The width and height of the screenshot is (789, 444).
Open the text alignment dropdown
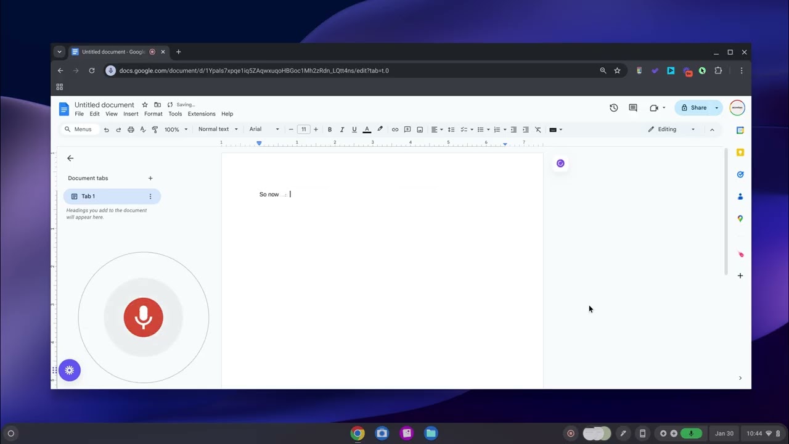pyautogui.click(x=437, y=129)
